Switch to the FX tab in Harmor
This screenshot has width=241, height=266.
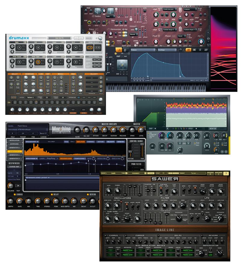click(x=199, y=49)
